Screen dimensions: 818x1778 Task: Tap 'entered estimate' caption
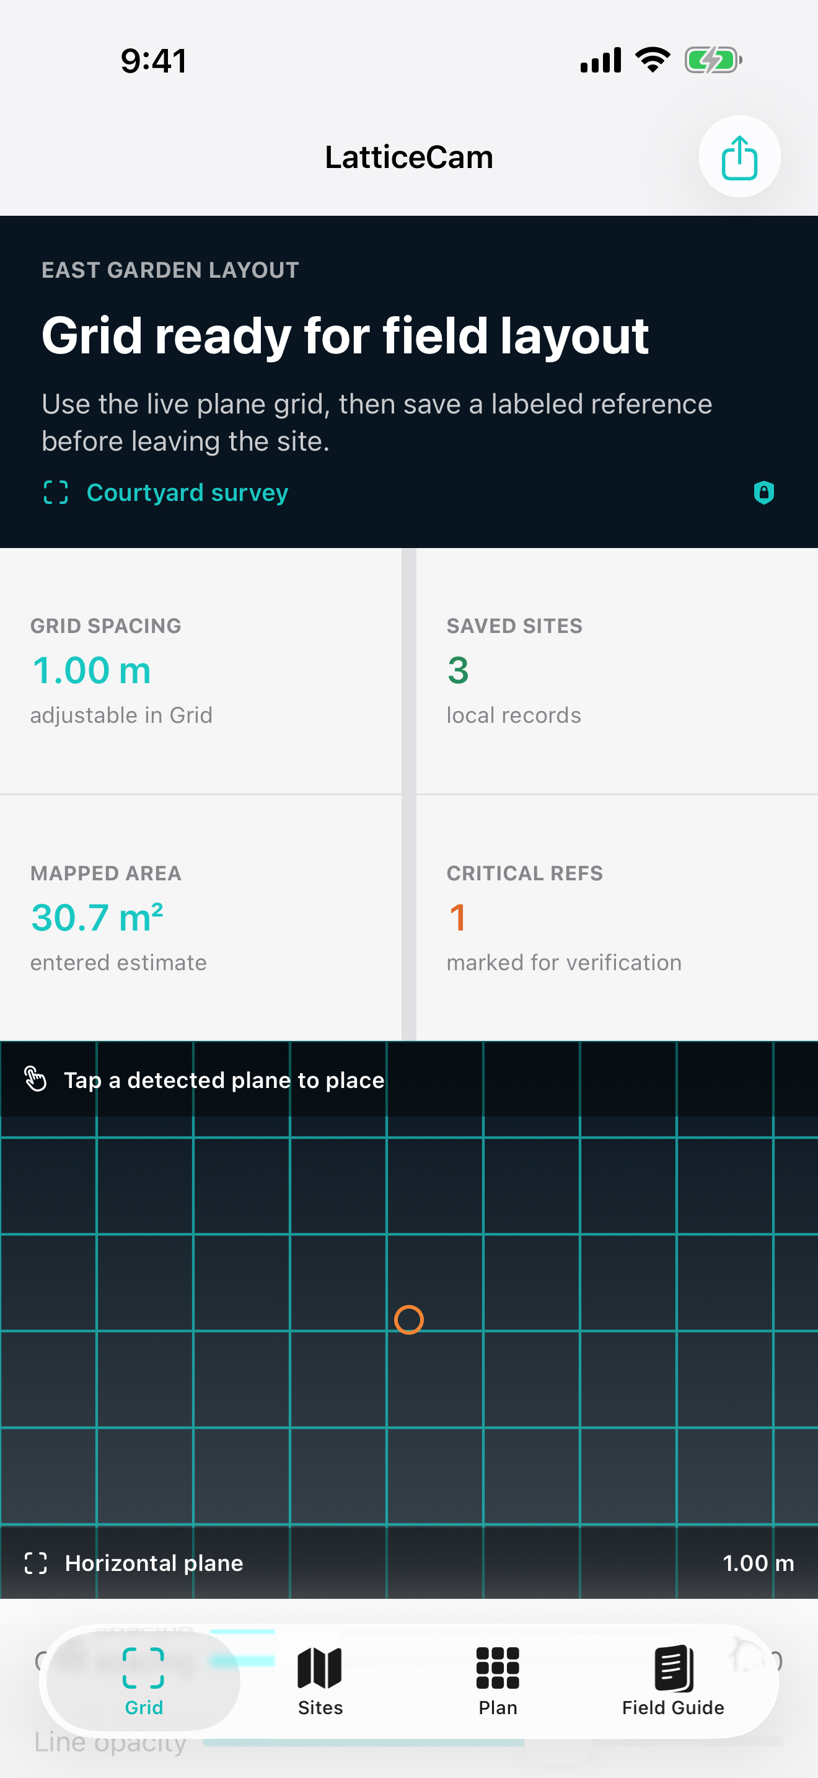(118, 962)
